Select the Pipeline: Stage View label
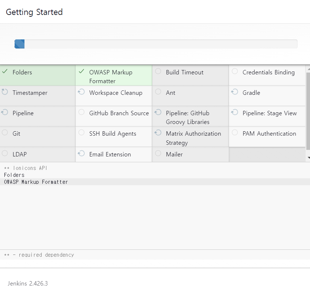Screen dimensions: 310x295 click(x=270, y=113)
